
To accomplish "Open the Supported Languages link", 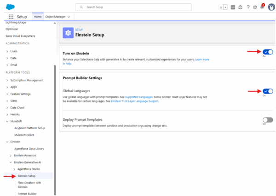I will point(139,97).
